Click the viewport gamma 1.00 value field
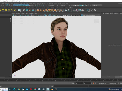Viewport: 122px width, 91px height. 79,15
